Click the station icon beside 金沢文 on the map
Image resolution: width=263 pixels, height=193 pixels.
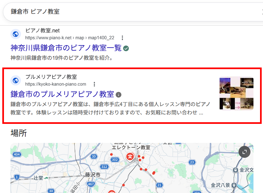click(x=235, y=170)
